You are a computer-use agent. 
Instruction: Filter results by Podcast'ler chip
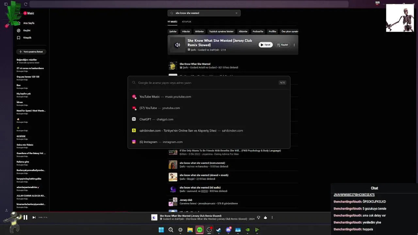(258, 31)
